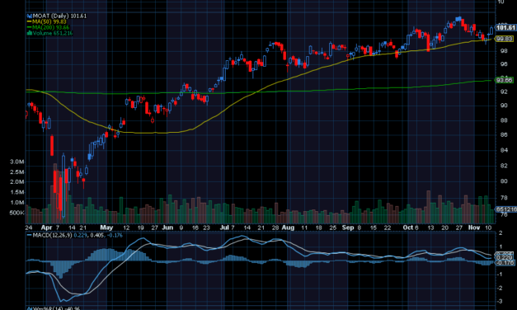Click the 0.229 MACD value tag
This screenshot has height=310, width=517.
coord(504,257)
